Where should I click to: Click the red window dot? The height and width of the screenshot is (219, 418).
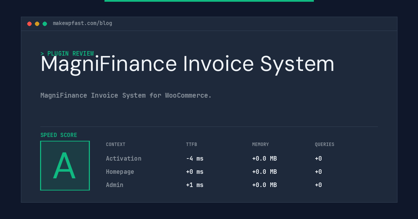(30, 24)
